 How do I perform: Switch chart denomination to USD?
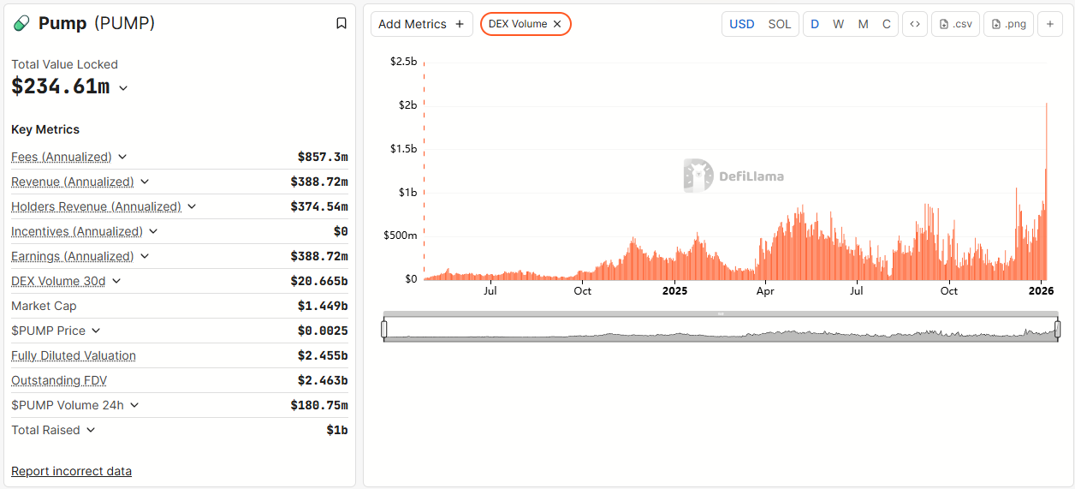(x=741, y=24)
